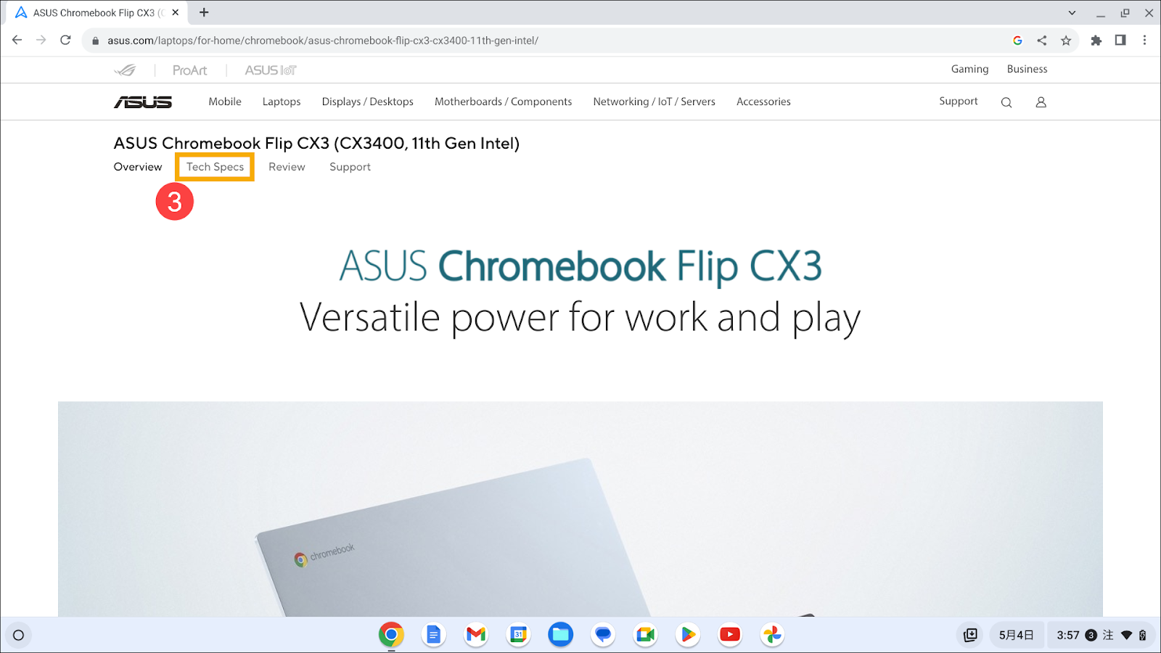1161x653 pixels.
Task: Click the ASUS logo in navigation bar
Action: pos(143,102)
